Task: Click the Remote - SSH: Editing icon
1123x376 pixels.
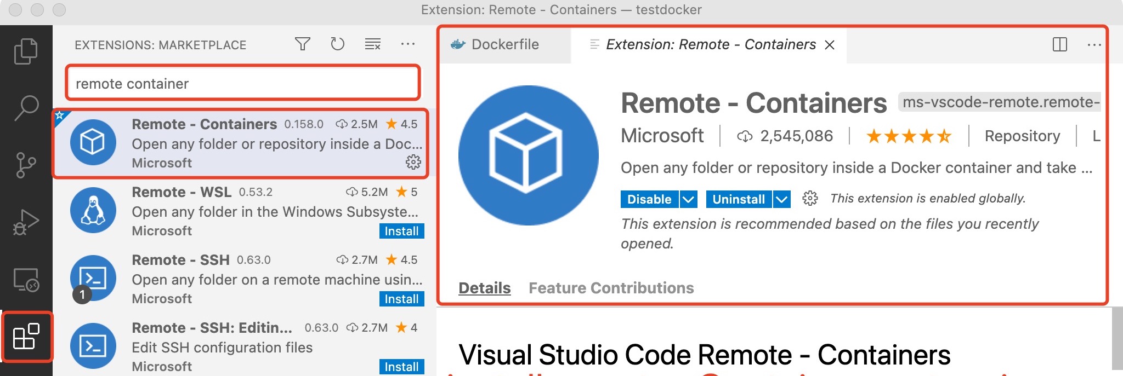Action: pyautogui.click(x=93, y=346)
